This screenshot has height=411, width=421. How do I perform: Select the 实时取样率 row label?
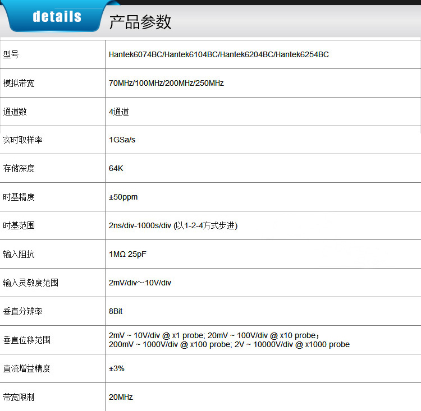[23, 140]
